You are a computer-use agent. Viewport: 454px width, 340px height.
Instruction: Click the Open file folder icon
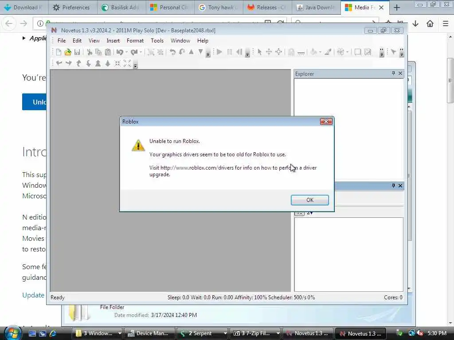[x=68, y=52]
